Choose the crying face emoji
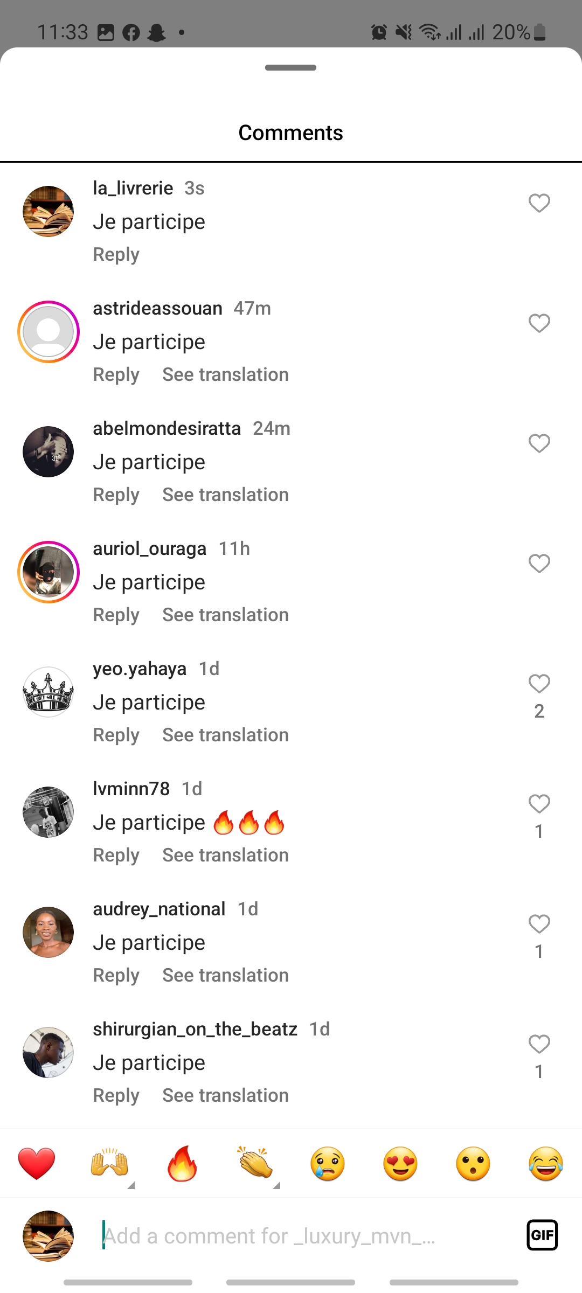 pos(328,1163)
